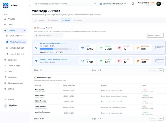Click the Outreach sparkle icon in sidebar
Image resolution: width=168 pixels, height=123 pixels.
coord(5,31)
